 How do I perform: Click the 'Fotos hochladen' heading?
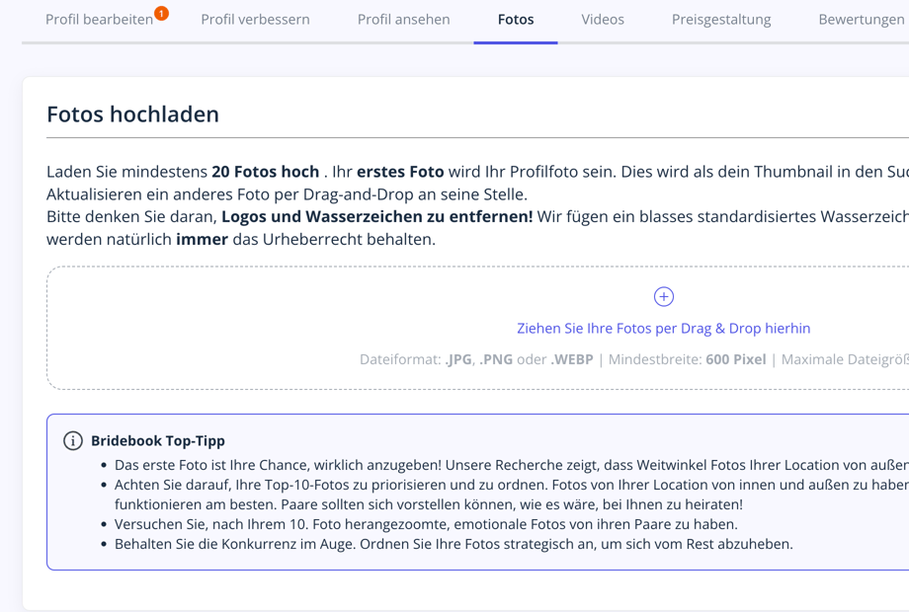[132, 115]
